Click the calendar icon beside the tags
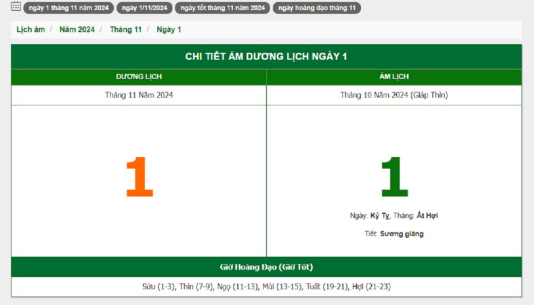The height and width of the screenshot is (305, 536). (x=16, y=7)
